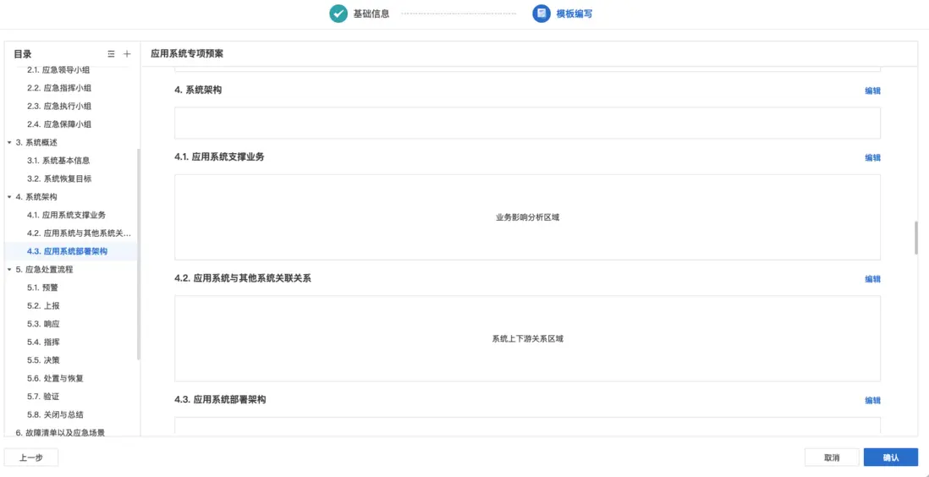The height and width of the screenshot is (477, 929).
Task: Click the 4.1. 应用系统支撑业务 section heading
Action: tap(219, 157)
